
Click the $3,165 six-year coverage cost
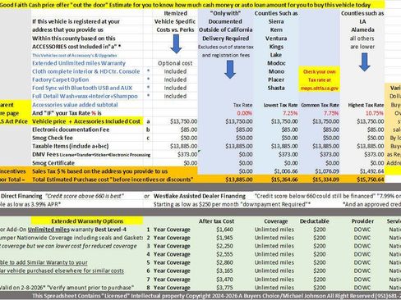click(x=224, y=270)
